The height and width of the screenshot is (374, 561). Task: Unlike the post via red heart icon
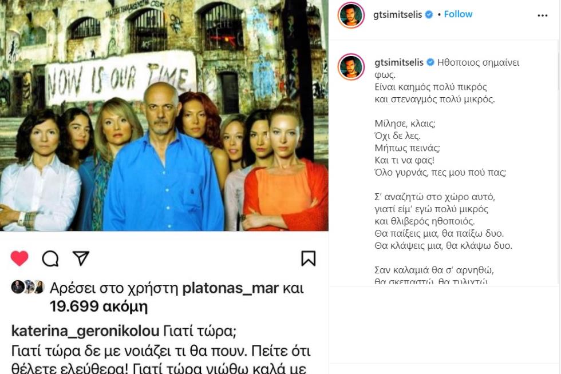point(19,258)
